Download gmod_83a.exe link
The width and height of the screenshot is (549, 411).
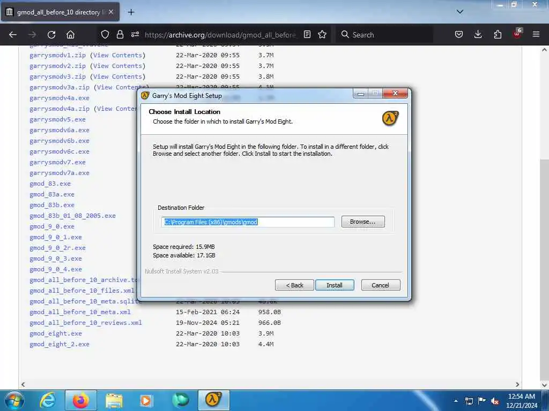[x=52, y=194]
